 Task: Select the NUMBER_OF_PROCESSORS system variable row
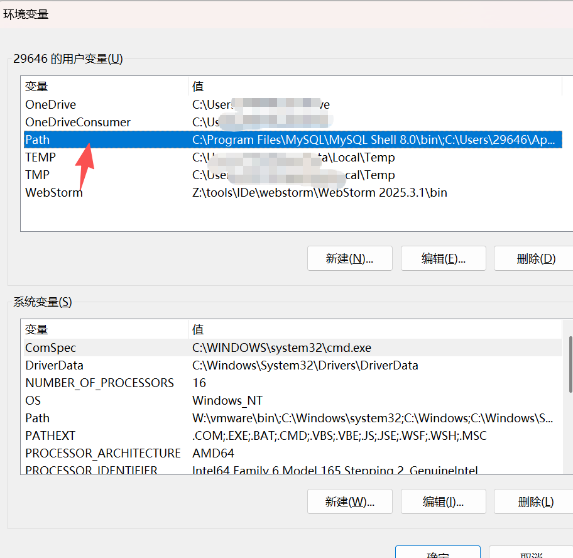coord(99,383)
